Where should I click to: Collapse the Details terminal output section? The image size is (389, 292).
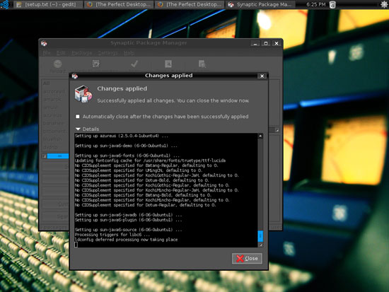[x=78, y=129]
